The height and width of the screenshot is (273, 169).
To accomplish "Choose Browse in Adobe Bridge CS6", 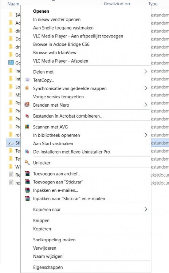I will pyautogui.click(x=61, y=44).
